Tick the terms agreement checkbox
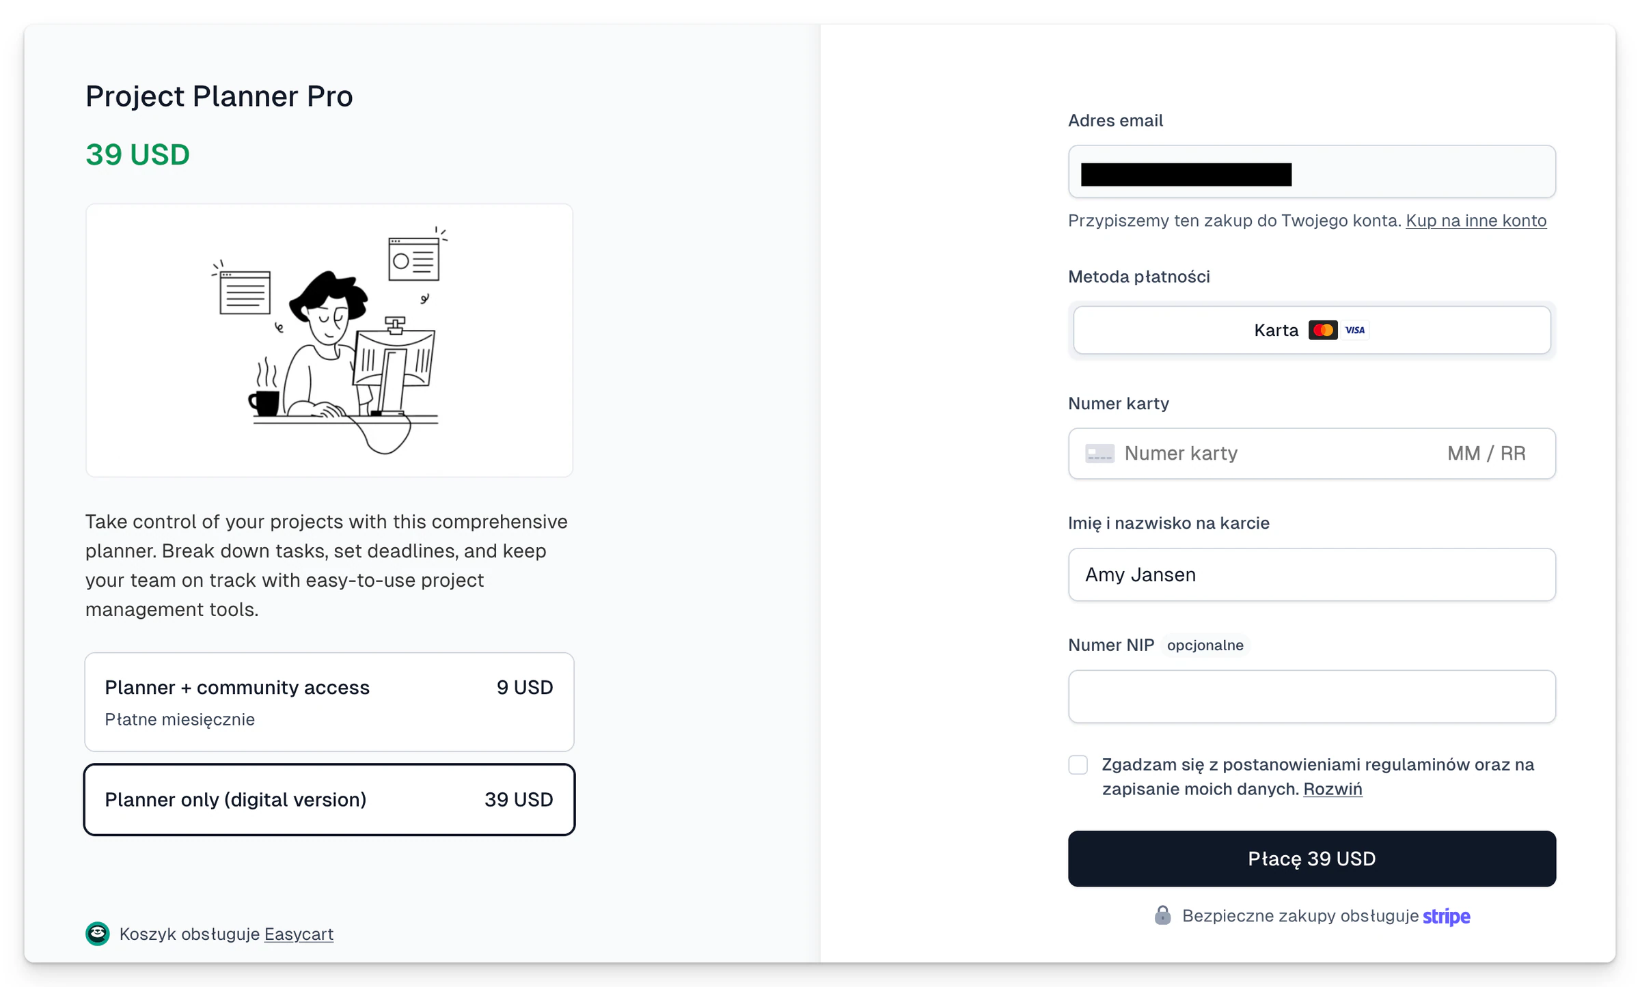The height and width of the screenshot is (987, 1640). tap(1078, 764)
